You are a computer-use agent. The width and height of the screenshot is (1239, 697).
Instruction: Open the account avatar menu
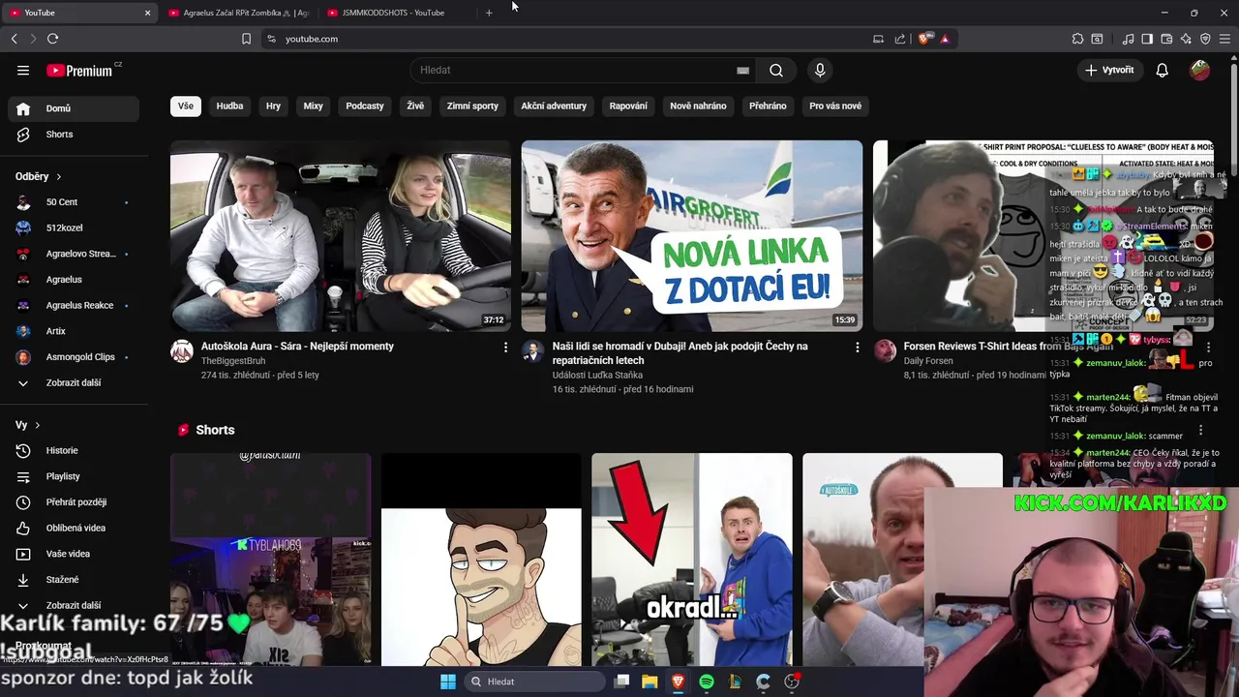[1199, 70]
